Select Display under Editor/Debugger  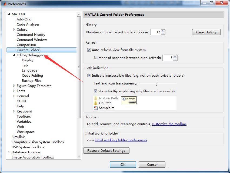click(28, 60)
